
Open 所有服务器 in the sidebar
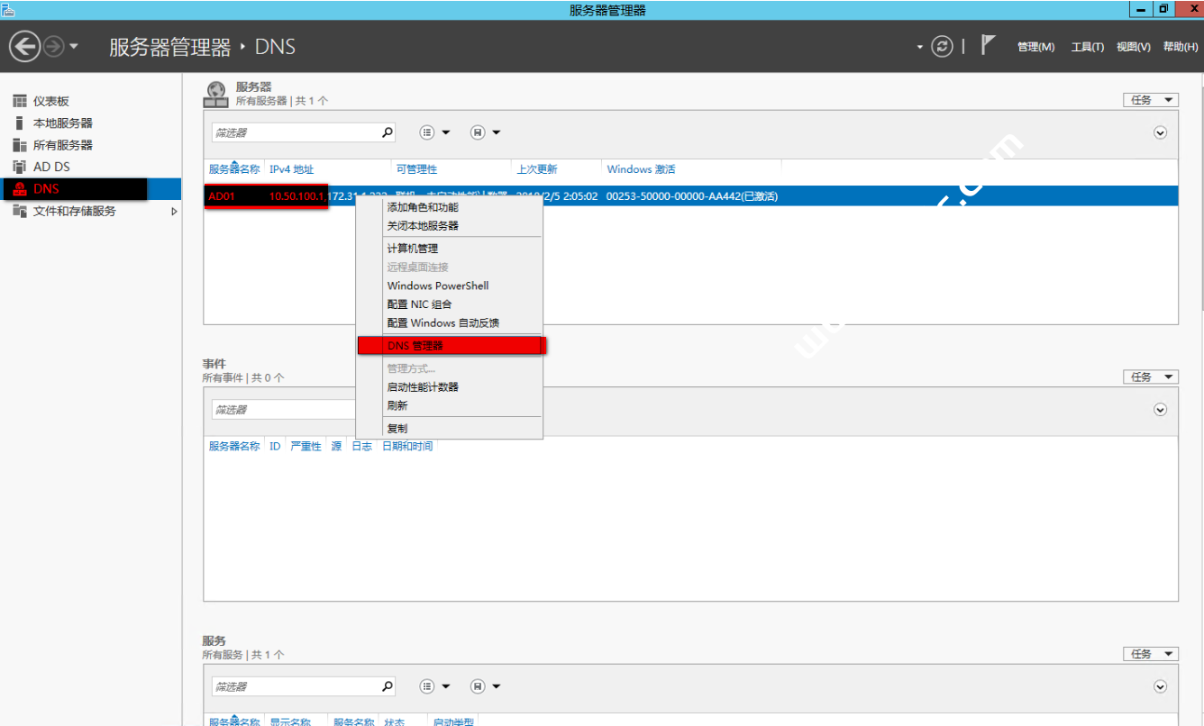click(62, 145)
